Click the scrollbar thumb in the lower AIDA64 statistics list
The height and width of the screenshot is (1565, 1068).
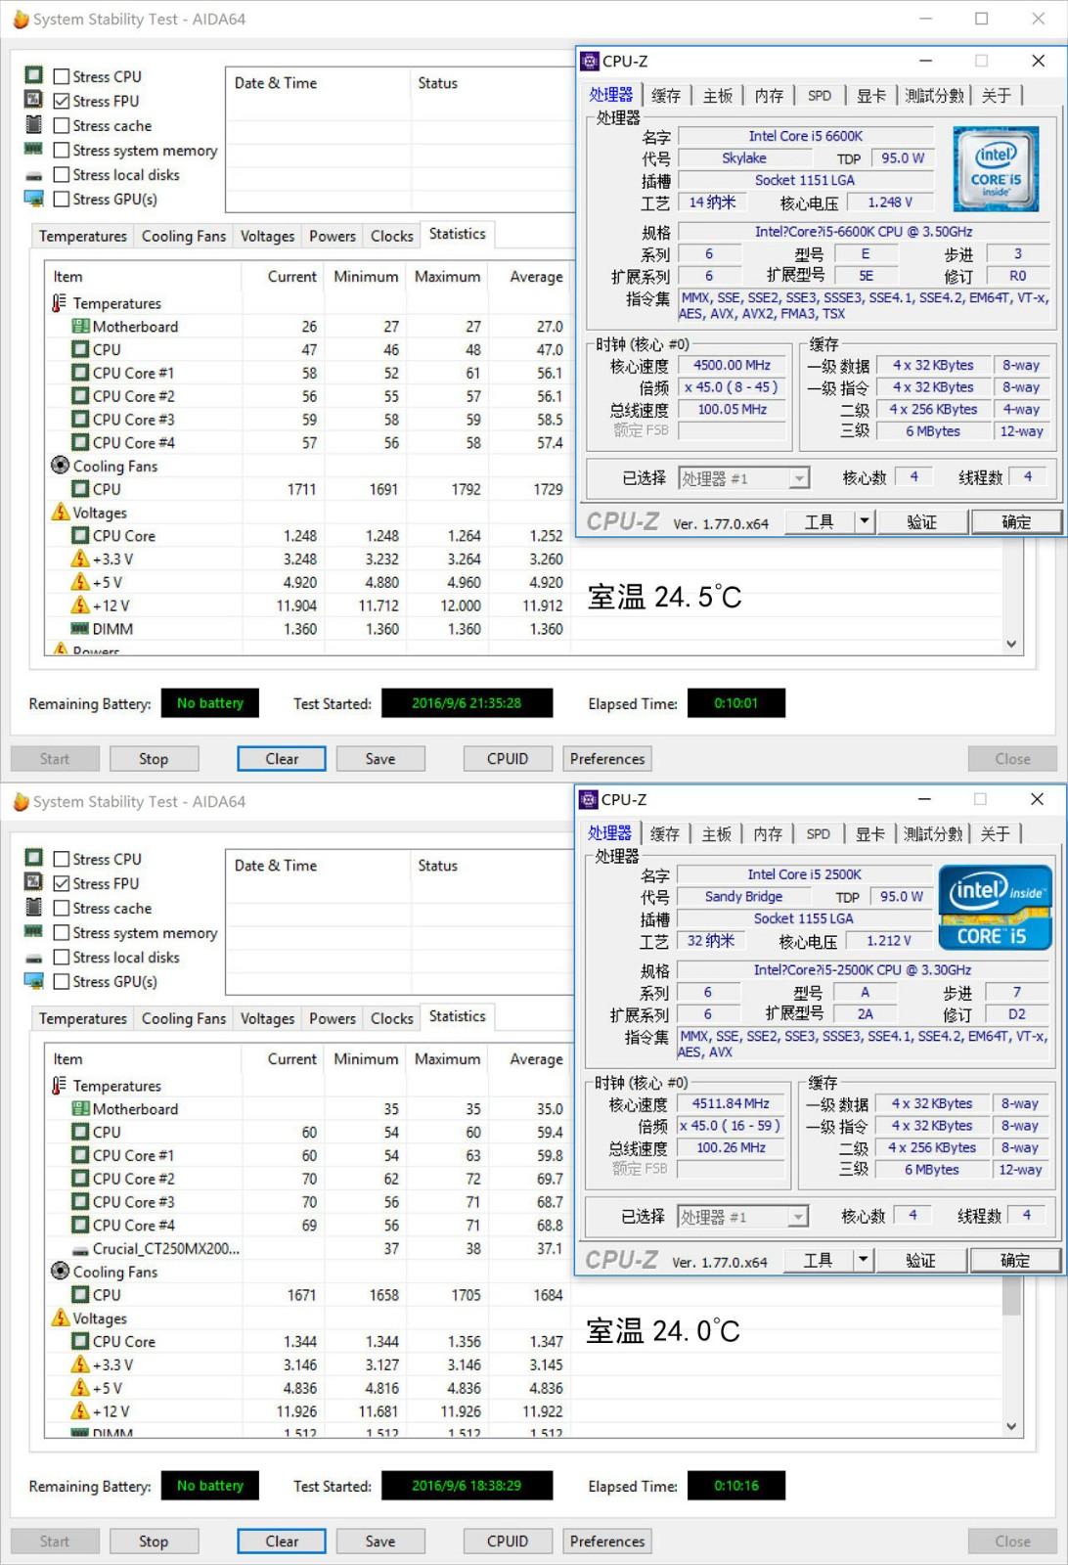click(x=1011, y=1296)
